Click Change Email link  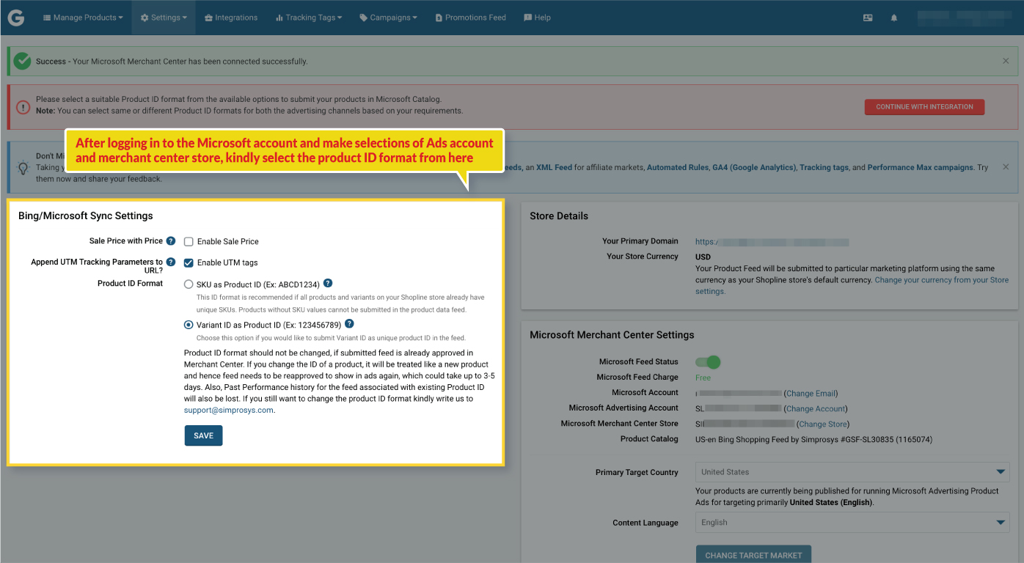(x=811, y=394)
